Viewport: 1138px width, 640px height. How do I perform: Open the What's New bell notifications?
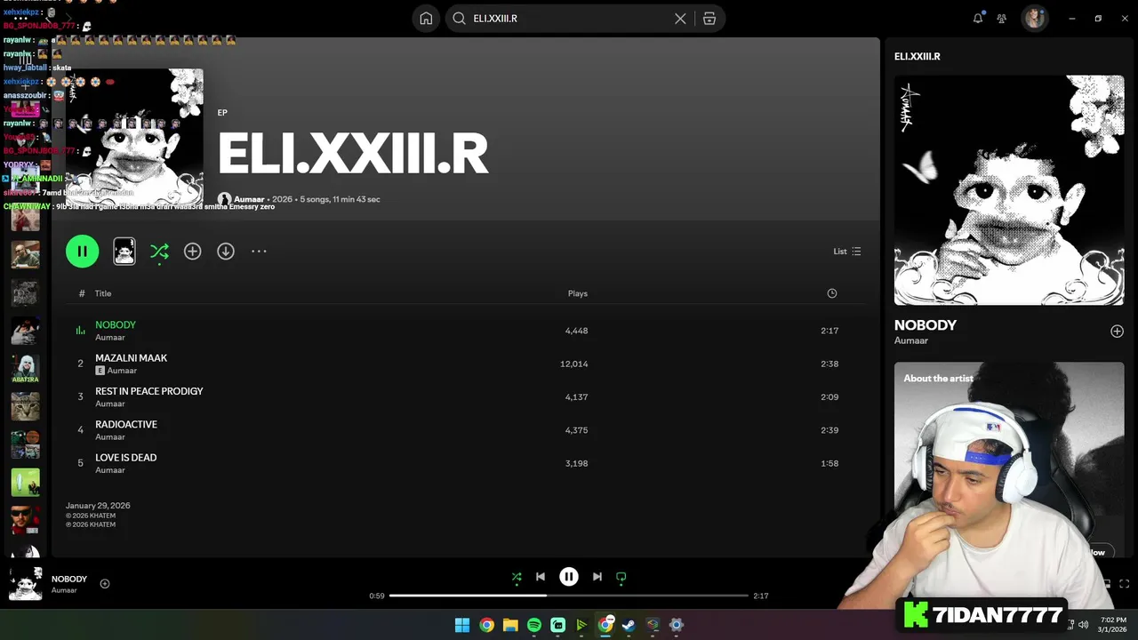pos(978,18)
